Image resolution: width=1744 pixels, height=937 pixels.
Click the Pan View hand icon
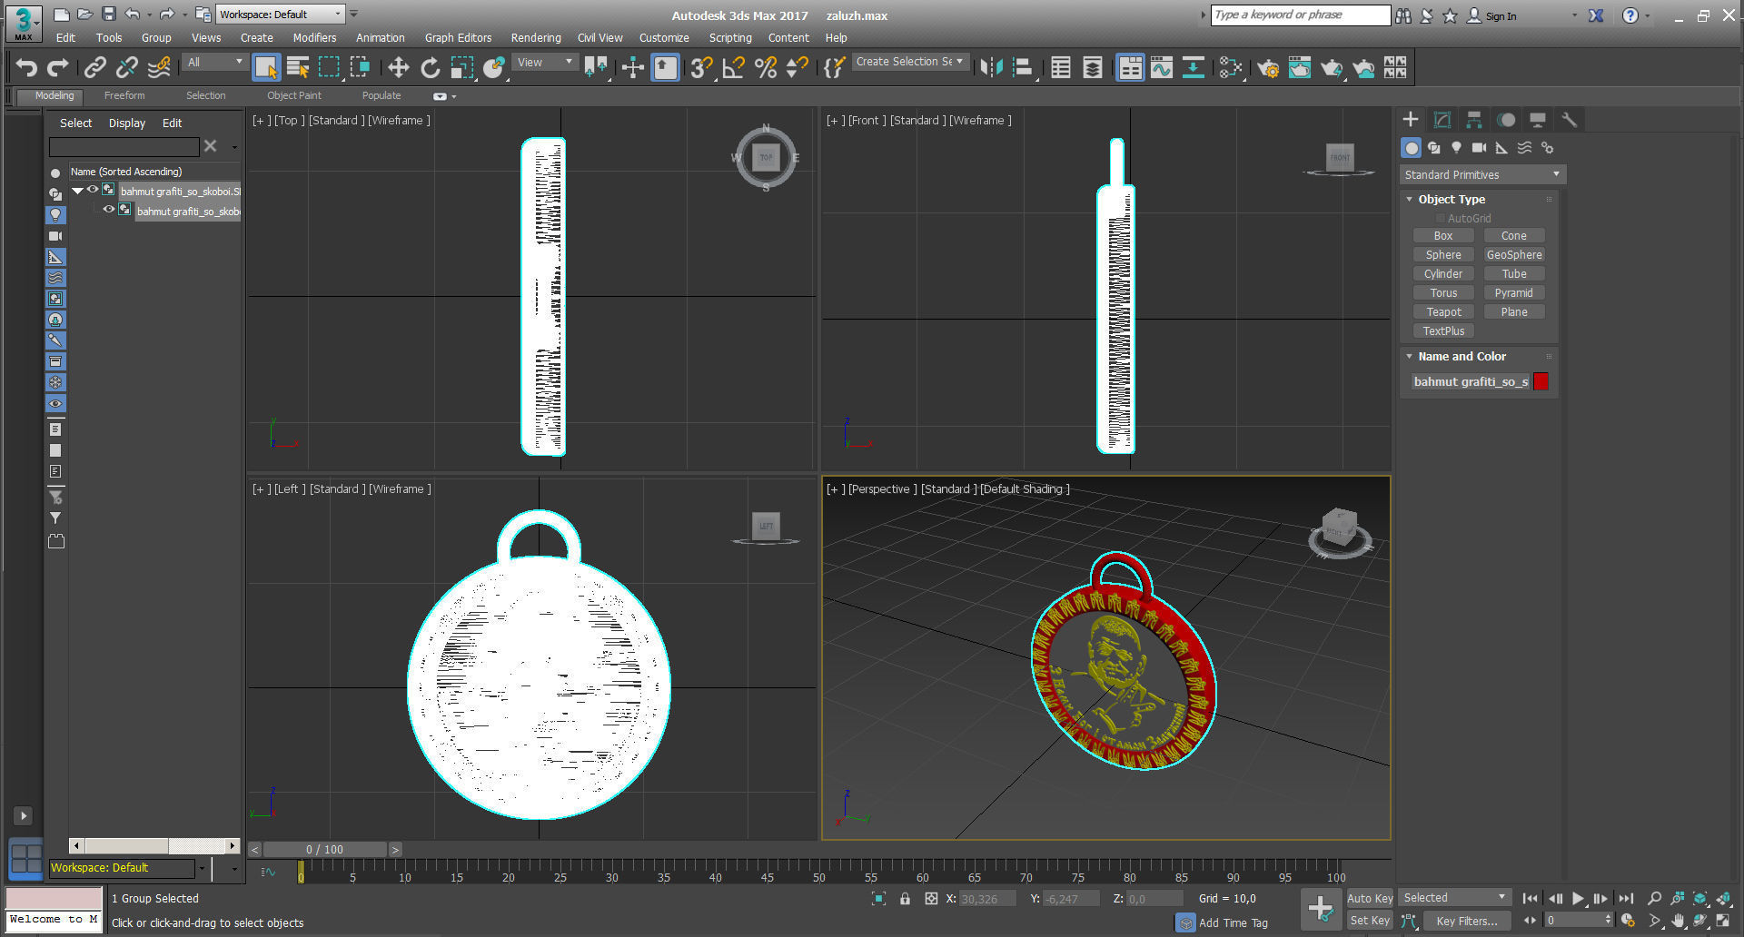1677,921
